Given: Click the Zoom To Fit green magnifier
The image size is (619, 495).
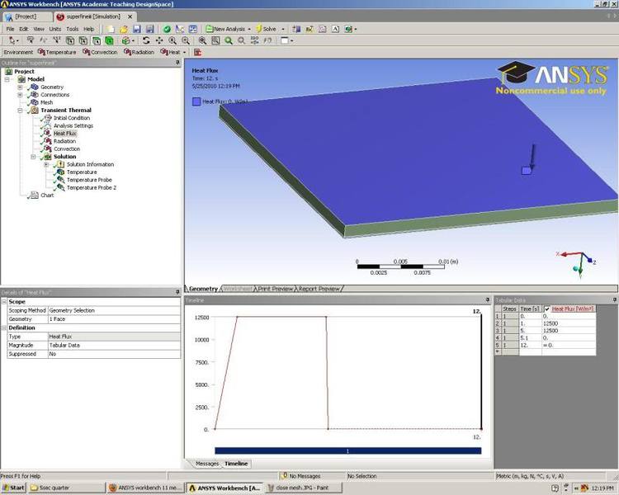Looking at the screenshot, I should tap(229, 40).
